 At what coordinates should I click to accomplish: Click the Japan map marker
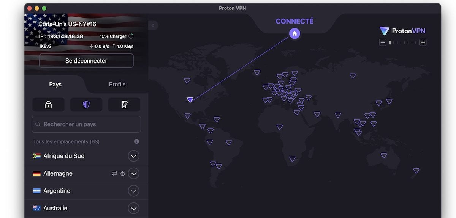pos(389,101)
